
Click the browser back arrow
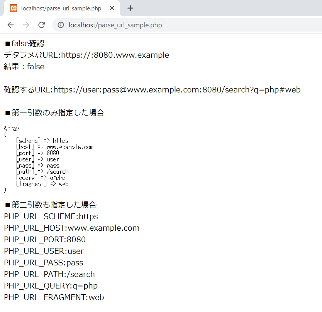[10, 25]
